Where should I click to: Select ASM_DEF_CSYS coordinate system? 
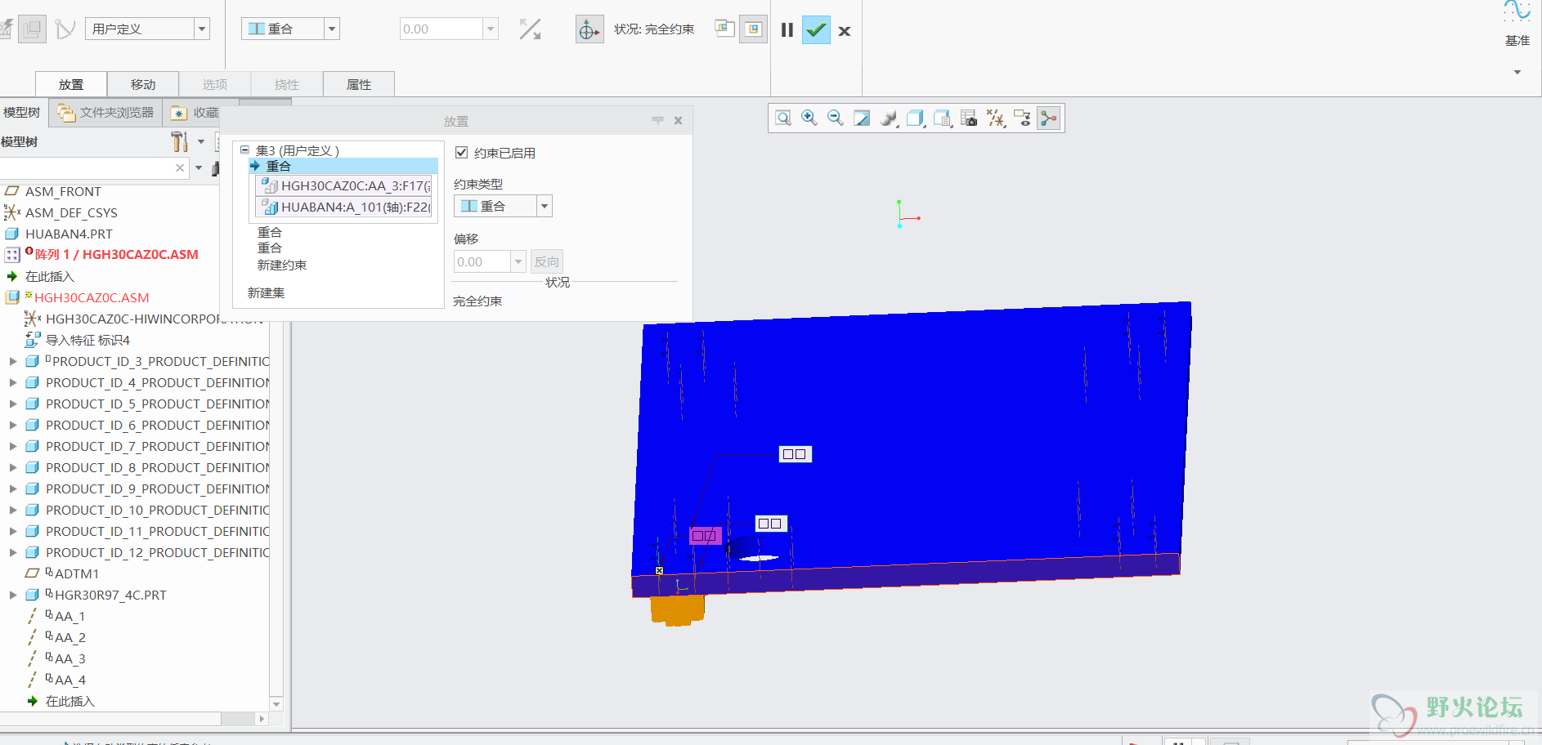(71, 212)
